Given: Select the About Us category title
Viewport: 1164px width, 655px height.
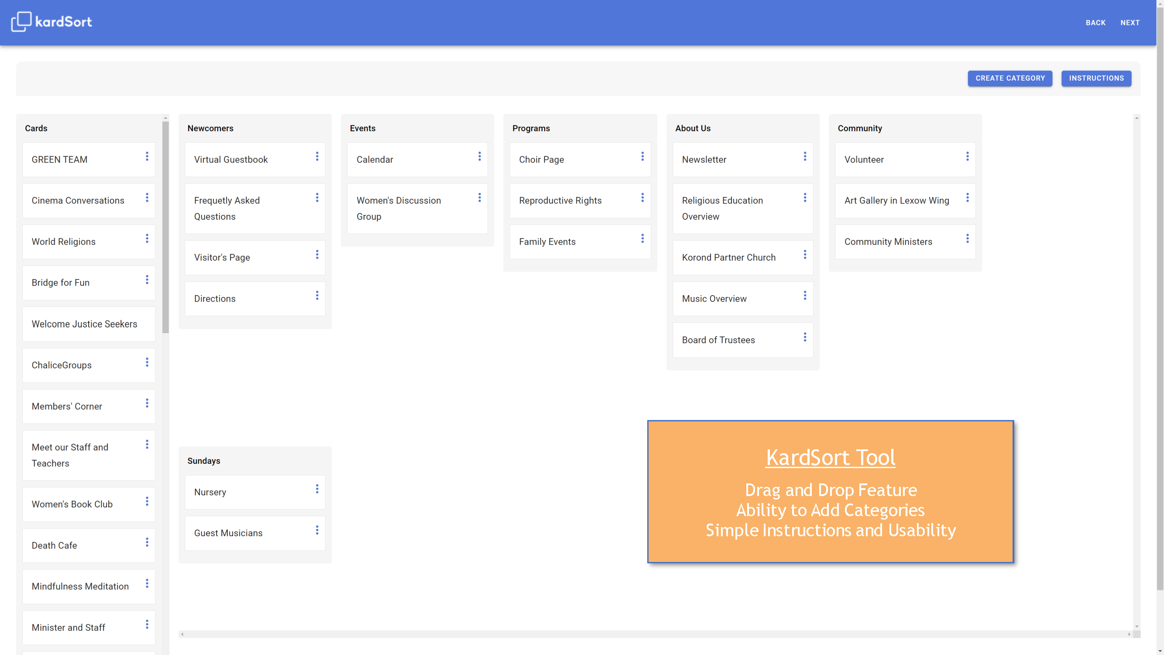Looking at the screenshot, I should 693,128.
